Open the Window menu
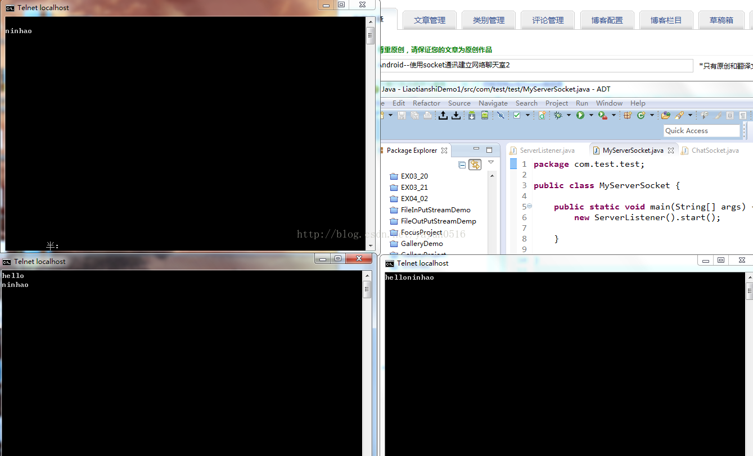 point(609,103)
